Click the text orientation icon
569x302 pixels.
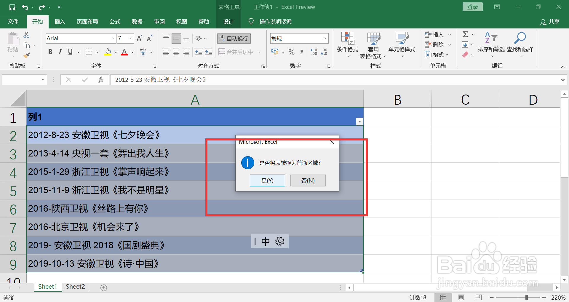199,38
